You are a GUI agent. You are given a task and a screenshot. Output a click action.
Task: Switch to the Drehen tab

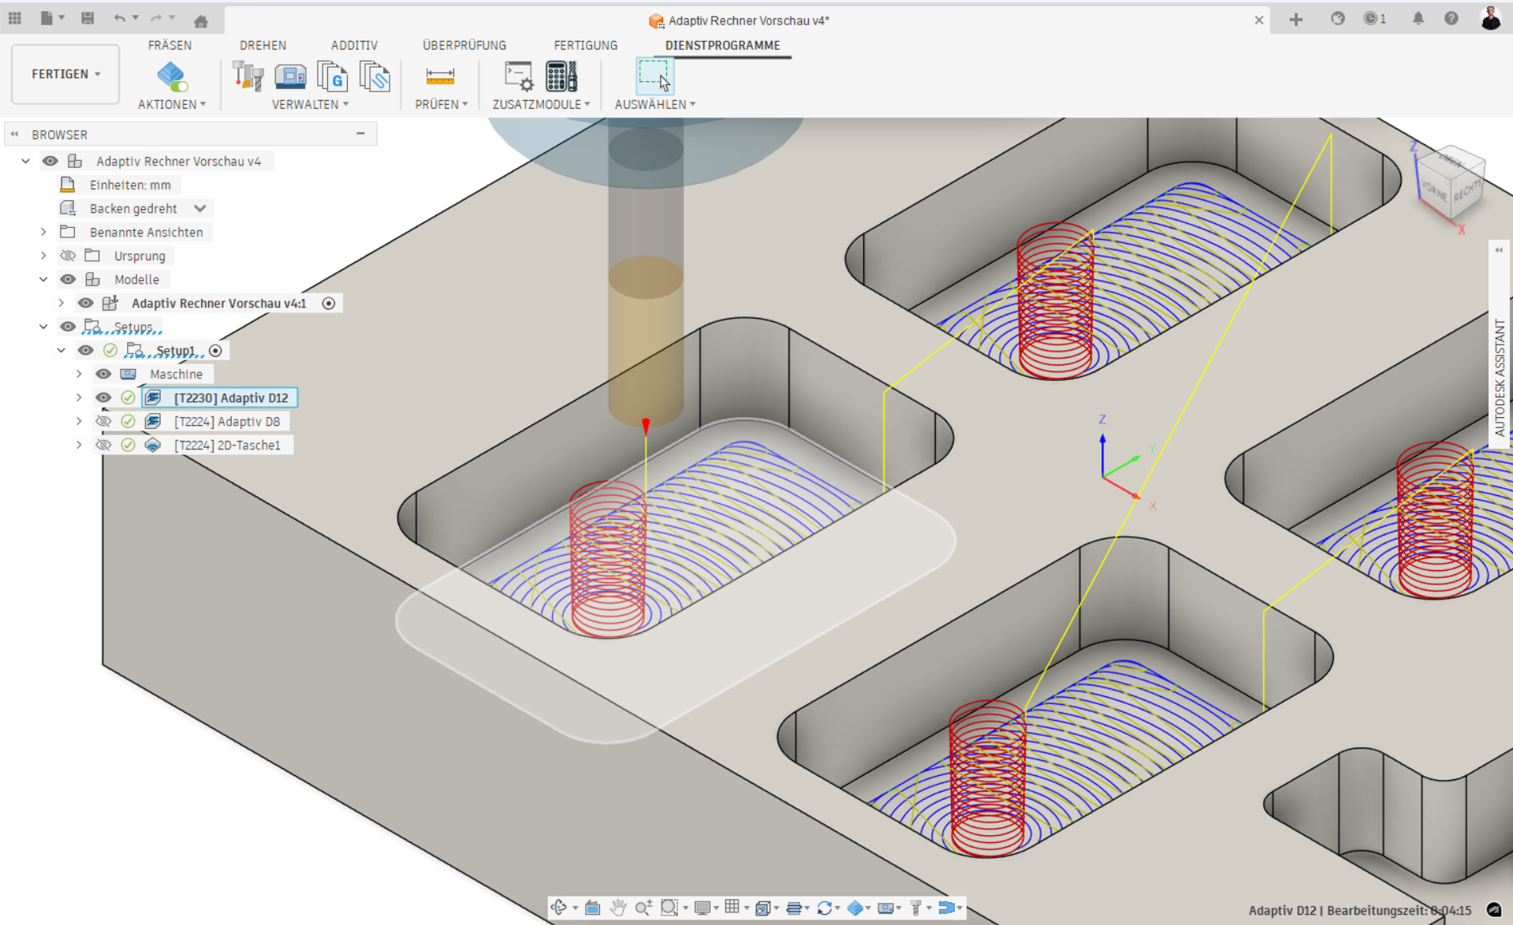[x=263, y=46]
